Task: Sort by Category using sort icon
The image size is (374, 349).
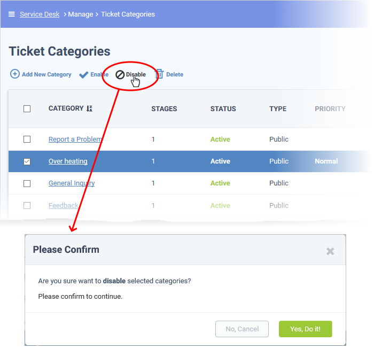Action: tap(89, 108)
